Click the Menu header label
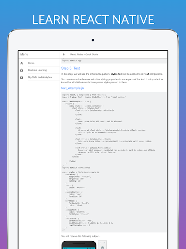Image resolution: width=186 pixels, height=249 pixels. click(24, 54)
